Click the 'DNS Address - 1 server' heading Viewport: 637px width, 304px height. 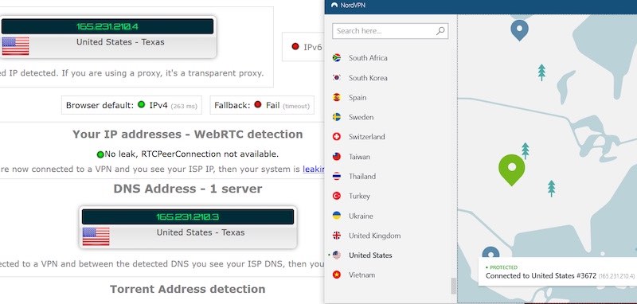[x=188, y=189]
